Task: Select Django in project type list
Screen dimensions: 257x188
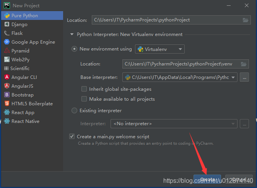Action: (32, 24)
